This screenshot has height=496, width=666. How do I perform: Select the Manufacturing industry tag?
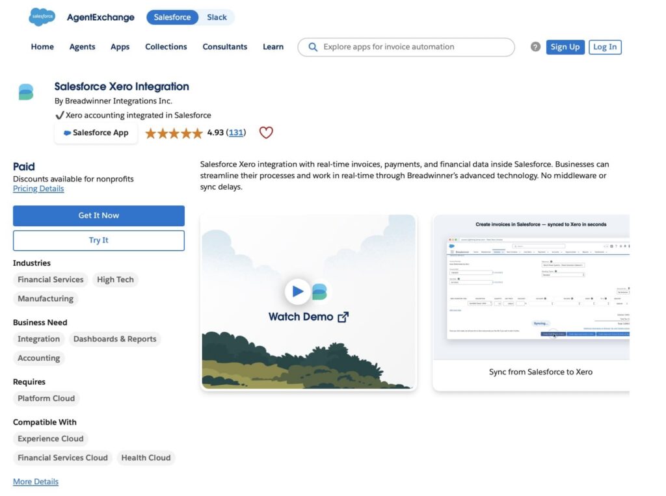pyautogui.click(x=46, y=298)
